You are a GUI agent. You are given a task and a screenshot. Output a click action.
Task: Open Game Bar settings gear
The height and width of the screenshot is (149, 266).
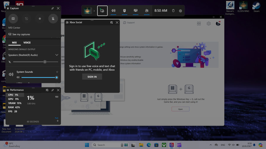click(180, 11)
